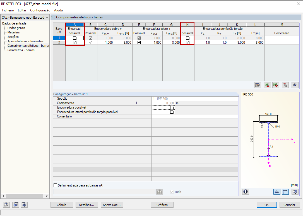Confirm with the OK button
Viewport: 303px width, 216px height.
tap(267, 205)
